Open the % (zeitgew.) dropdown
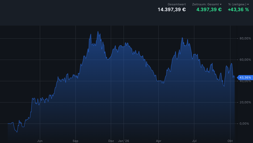The height and width of the screenshot is (143, 253). click(238, 4)
